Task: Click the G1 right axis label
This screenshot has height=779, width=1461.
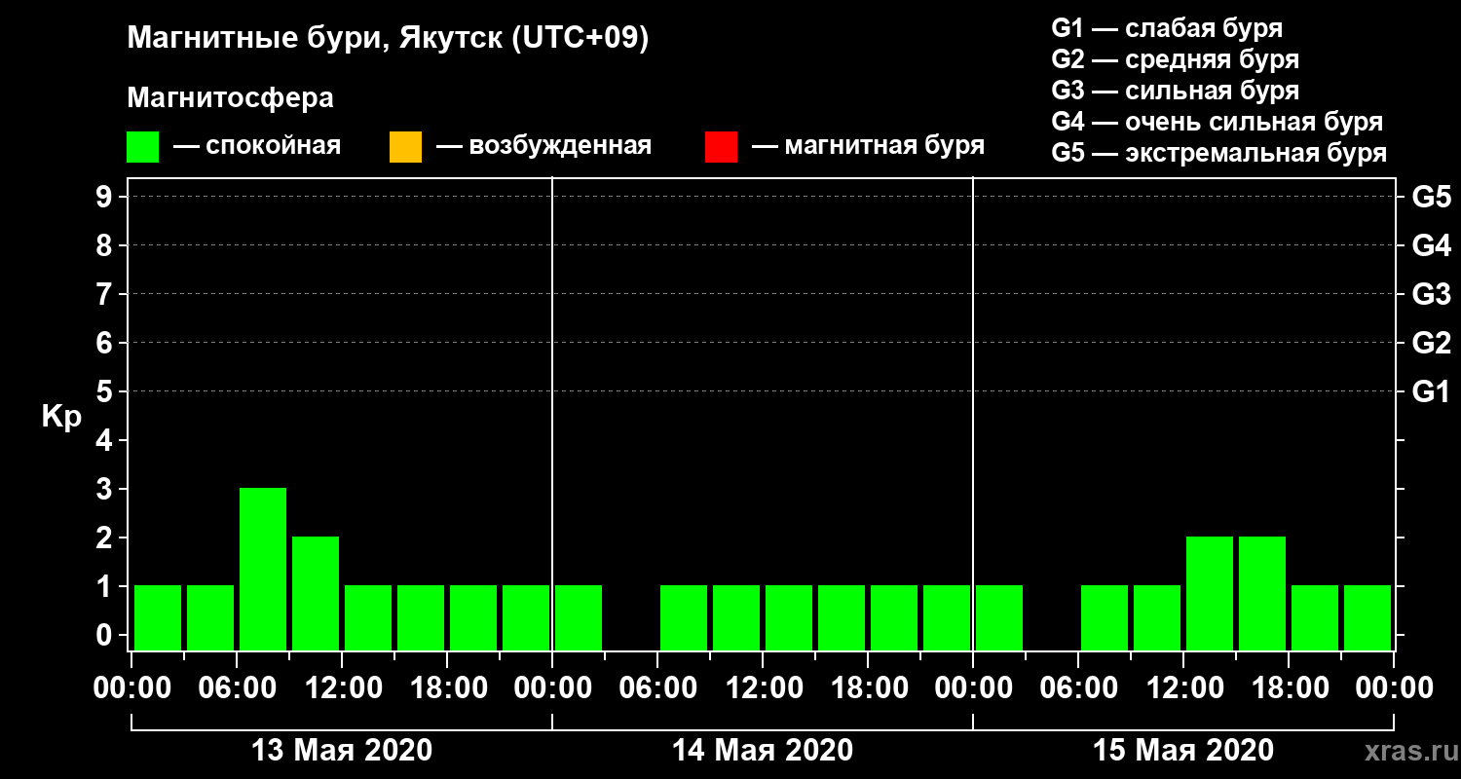Action: pos(1432,391)
